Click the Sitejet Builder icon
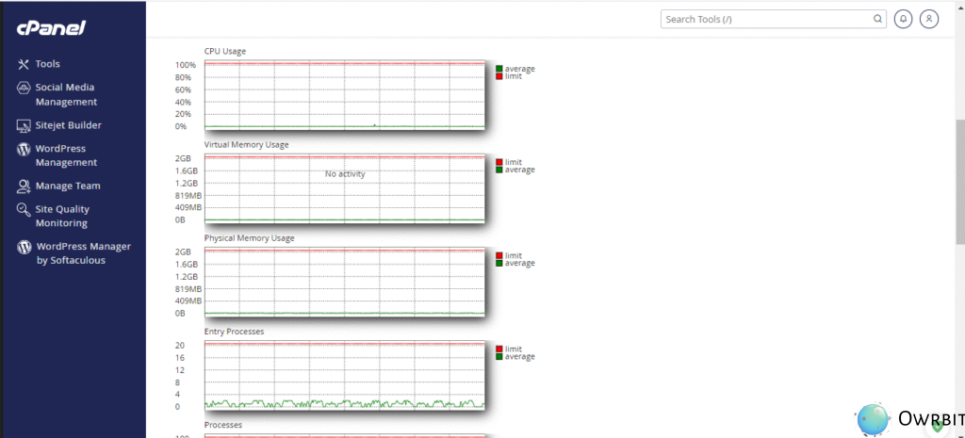Viewport: 965px width, 438px height. pos(24,125)
